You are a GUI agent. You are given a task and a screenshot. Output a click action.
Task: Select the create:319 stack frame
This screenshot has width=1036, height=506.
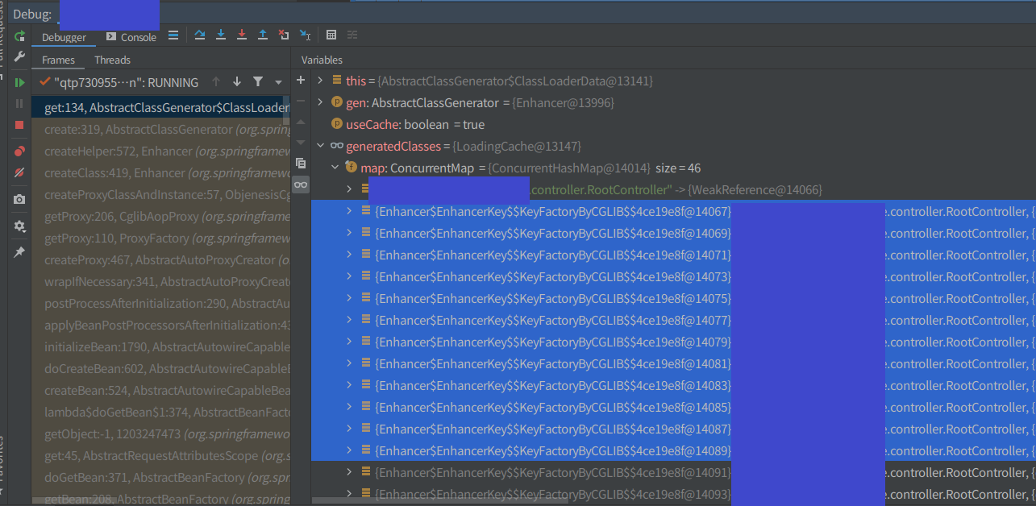[x=160, y=130]
